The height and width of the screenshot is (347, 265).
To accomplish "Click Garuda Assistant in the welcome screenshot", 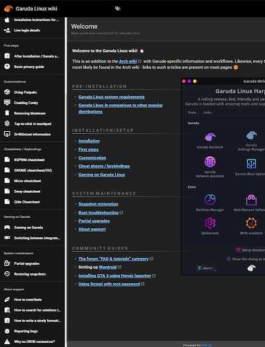I will pos(210,140).
